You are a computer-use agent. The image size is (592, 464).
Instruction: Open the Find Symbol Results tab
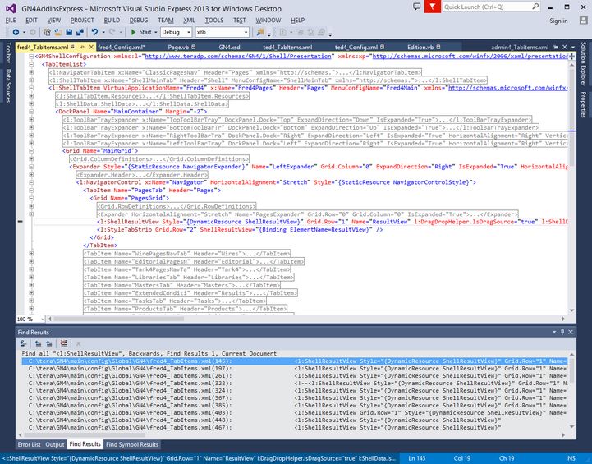[x=132, y=444]
